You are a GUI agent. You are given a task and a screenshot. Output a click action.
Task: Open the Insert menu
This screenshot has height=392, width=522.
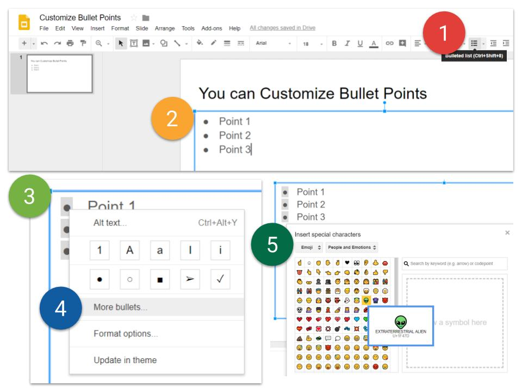pyautogui.click(x=97, y=28)
